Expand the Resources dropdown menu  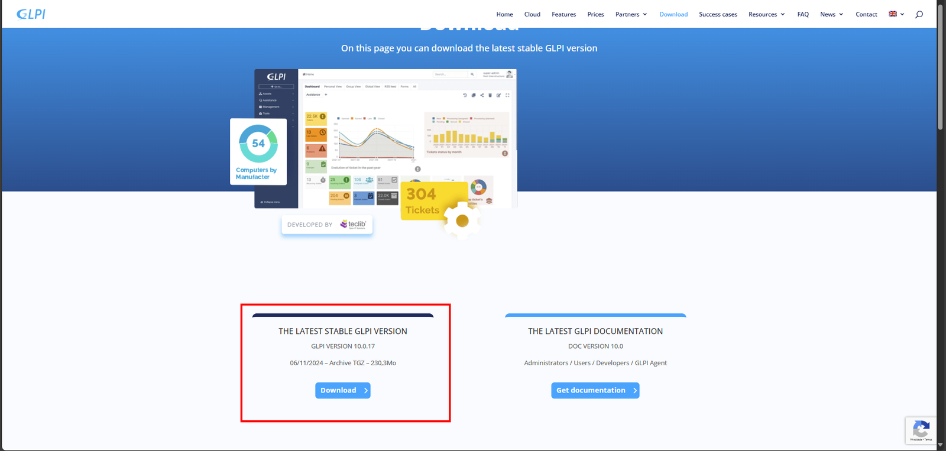tap(766, 14)
